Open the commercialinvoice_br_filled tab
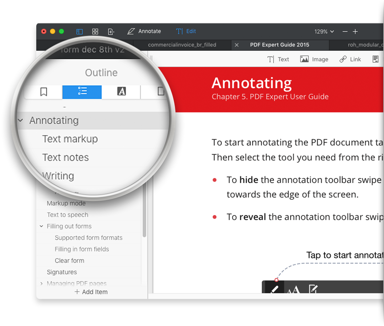This screenshot has height=326, width=384. click(x=182, y=45)
